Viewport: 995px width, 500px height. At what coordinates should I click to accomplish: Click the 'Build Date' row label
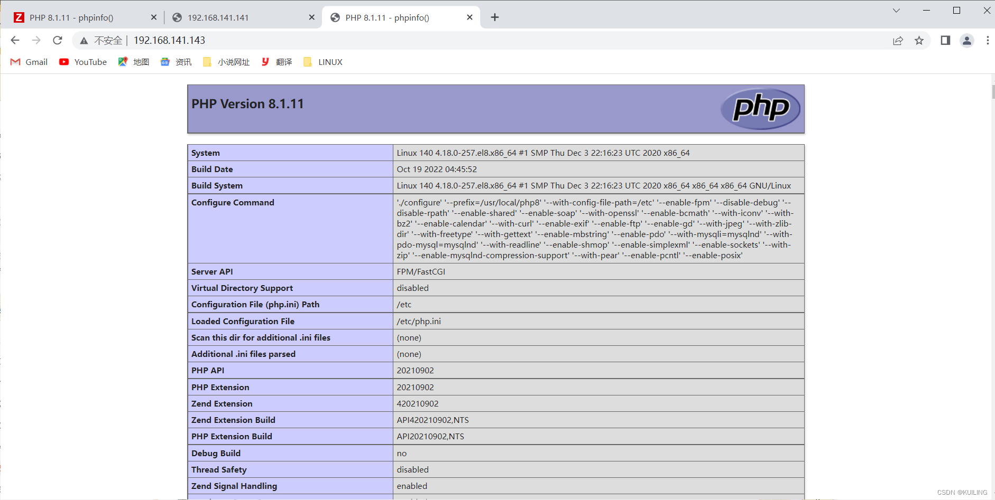[x=212, y=169]
